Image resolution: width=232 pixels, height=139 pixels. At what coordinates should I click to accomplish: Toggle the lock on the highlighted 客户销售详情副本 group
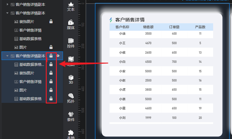click(51, 56)
